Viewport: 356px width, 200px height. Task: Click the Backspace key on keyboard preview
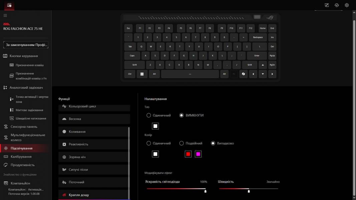[258, 37]
